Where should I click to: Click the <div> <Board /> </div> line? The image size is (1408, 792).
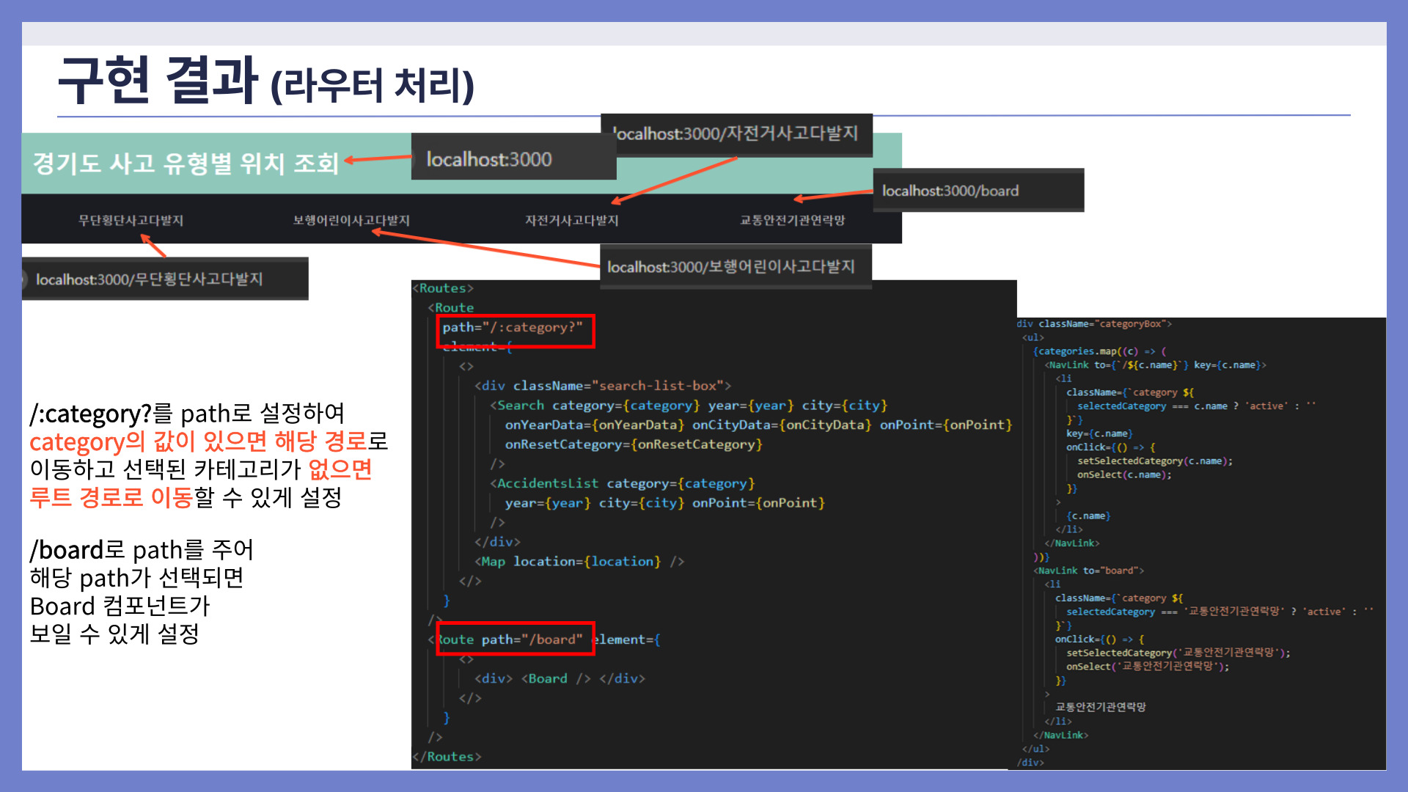coord(560,678)
